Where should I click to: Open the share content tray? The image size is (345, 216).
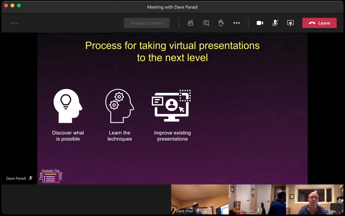[290, 23]
